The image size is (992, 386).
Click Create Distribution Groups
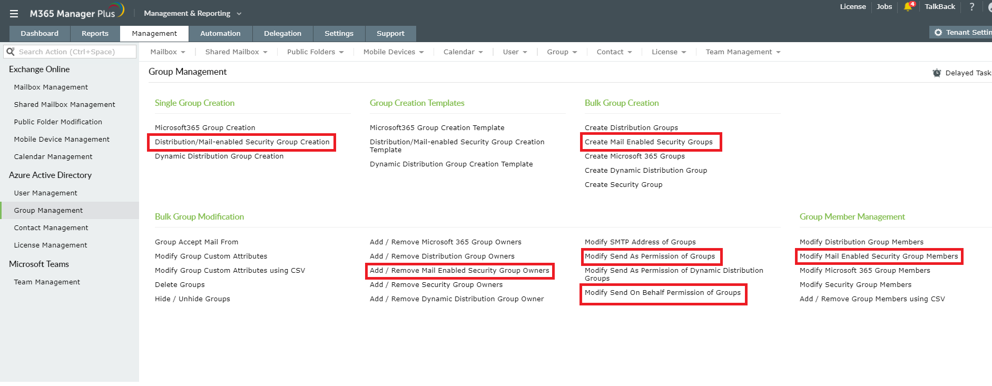coord(631,127)
